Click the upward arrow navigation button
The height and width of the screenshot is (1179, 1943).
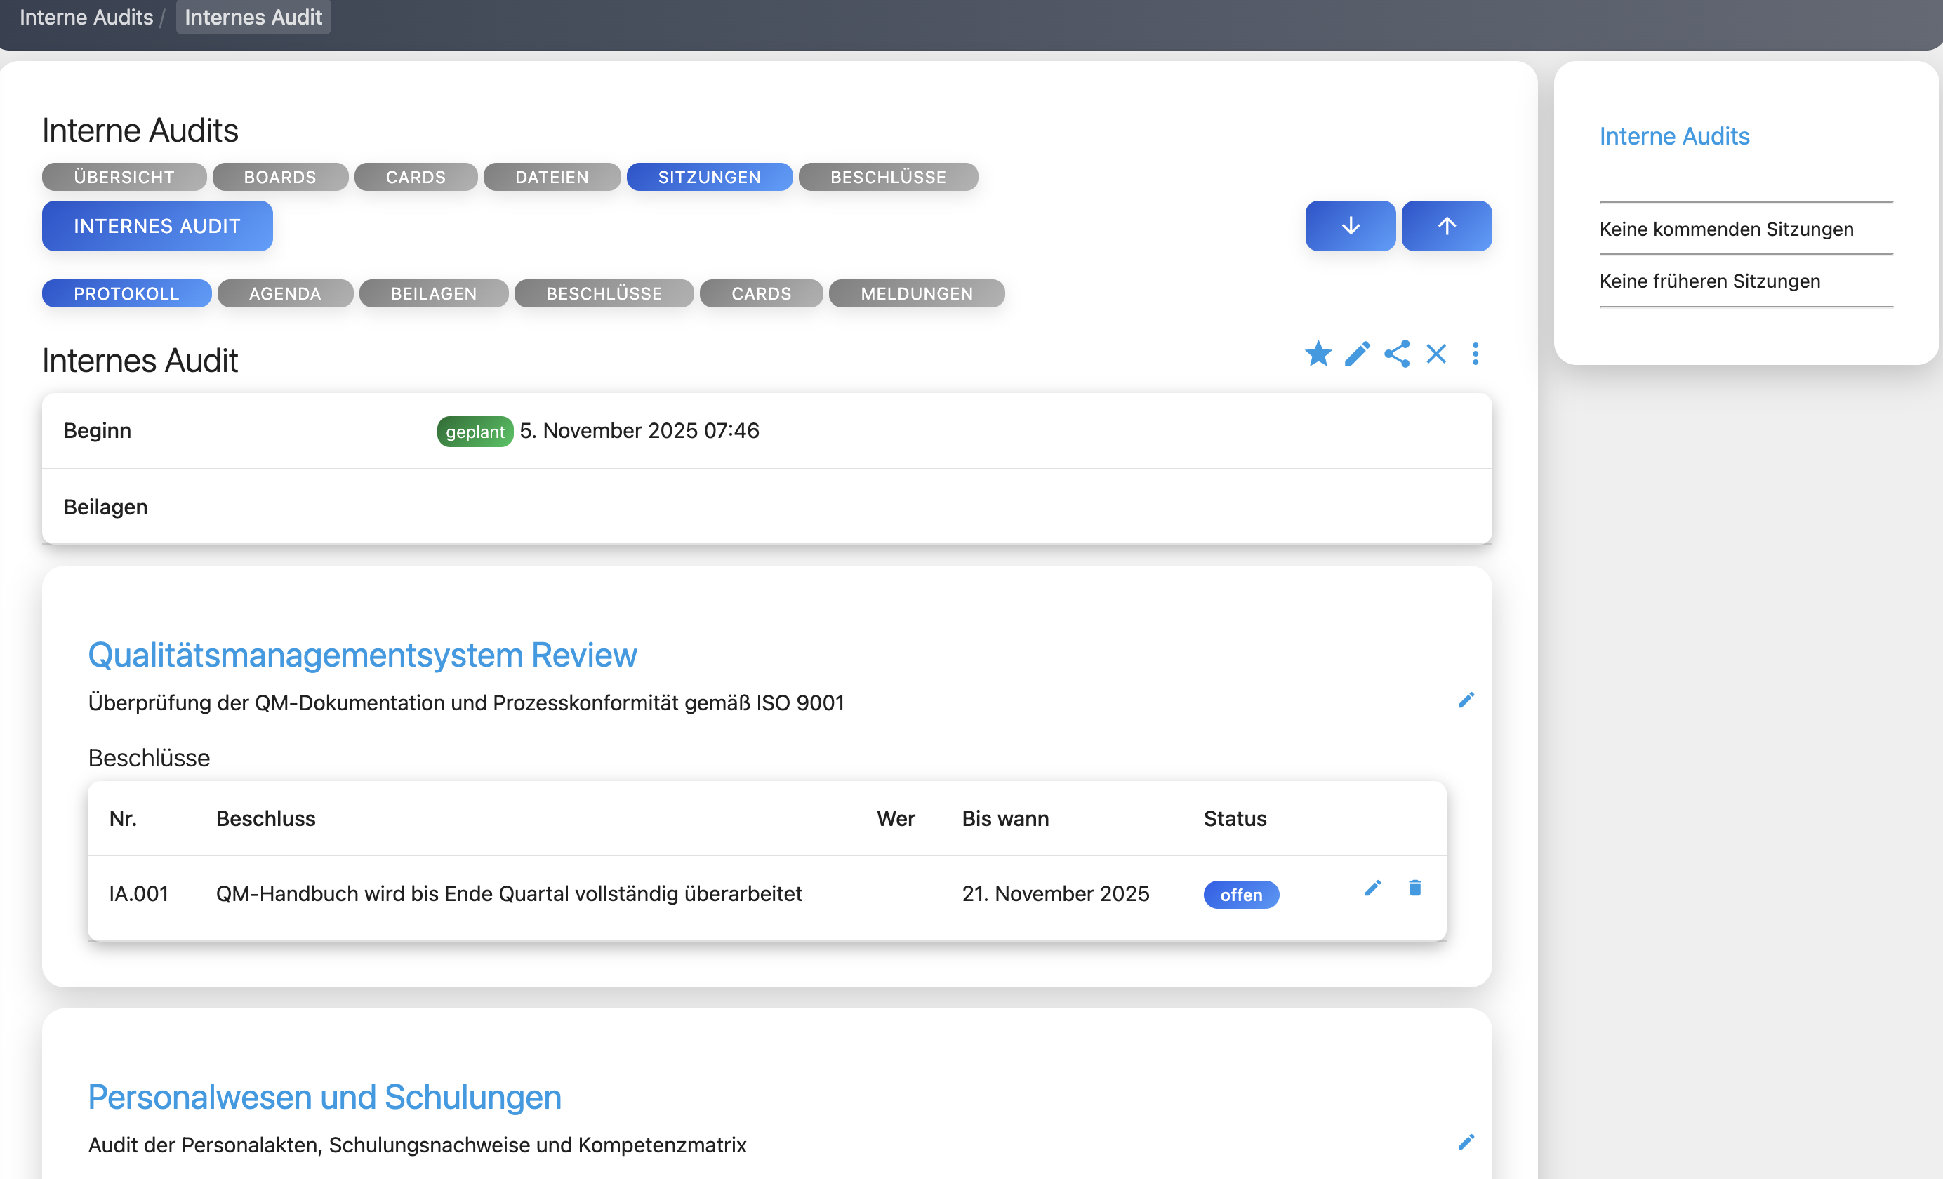[1446, 225]
